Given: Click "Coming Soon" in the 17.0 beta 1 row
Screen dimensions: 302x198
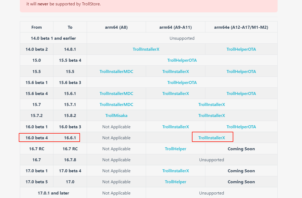Looking at the screenshot, I should 241,171.
